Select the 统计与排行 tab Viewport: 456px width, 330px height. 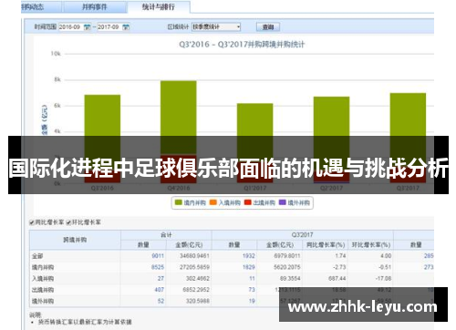point(159,6)
